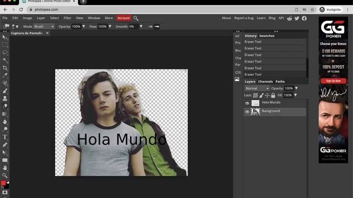Viewport: 353px width, 198px height.
Task: Select the Magic Wand tool
Action: click(x=5, y=60)
